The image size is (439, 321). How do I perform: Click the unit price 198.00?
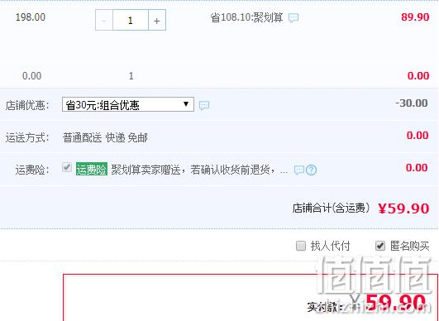point(31,17)
